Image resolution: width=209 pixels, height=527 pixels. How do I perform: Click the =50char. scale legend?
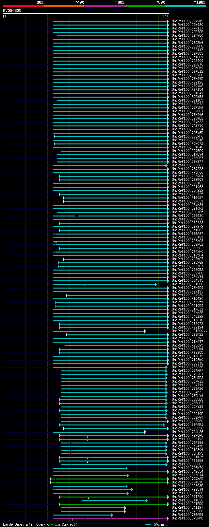tap(156, 524)
